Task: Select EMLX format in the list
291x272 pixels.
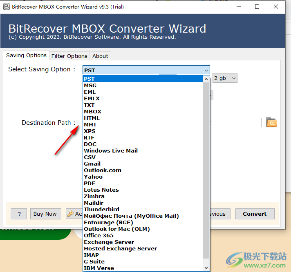Action: (143, 99)
